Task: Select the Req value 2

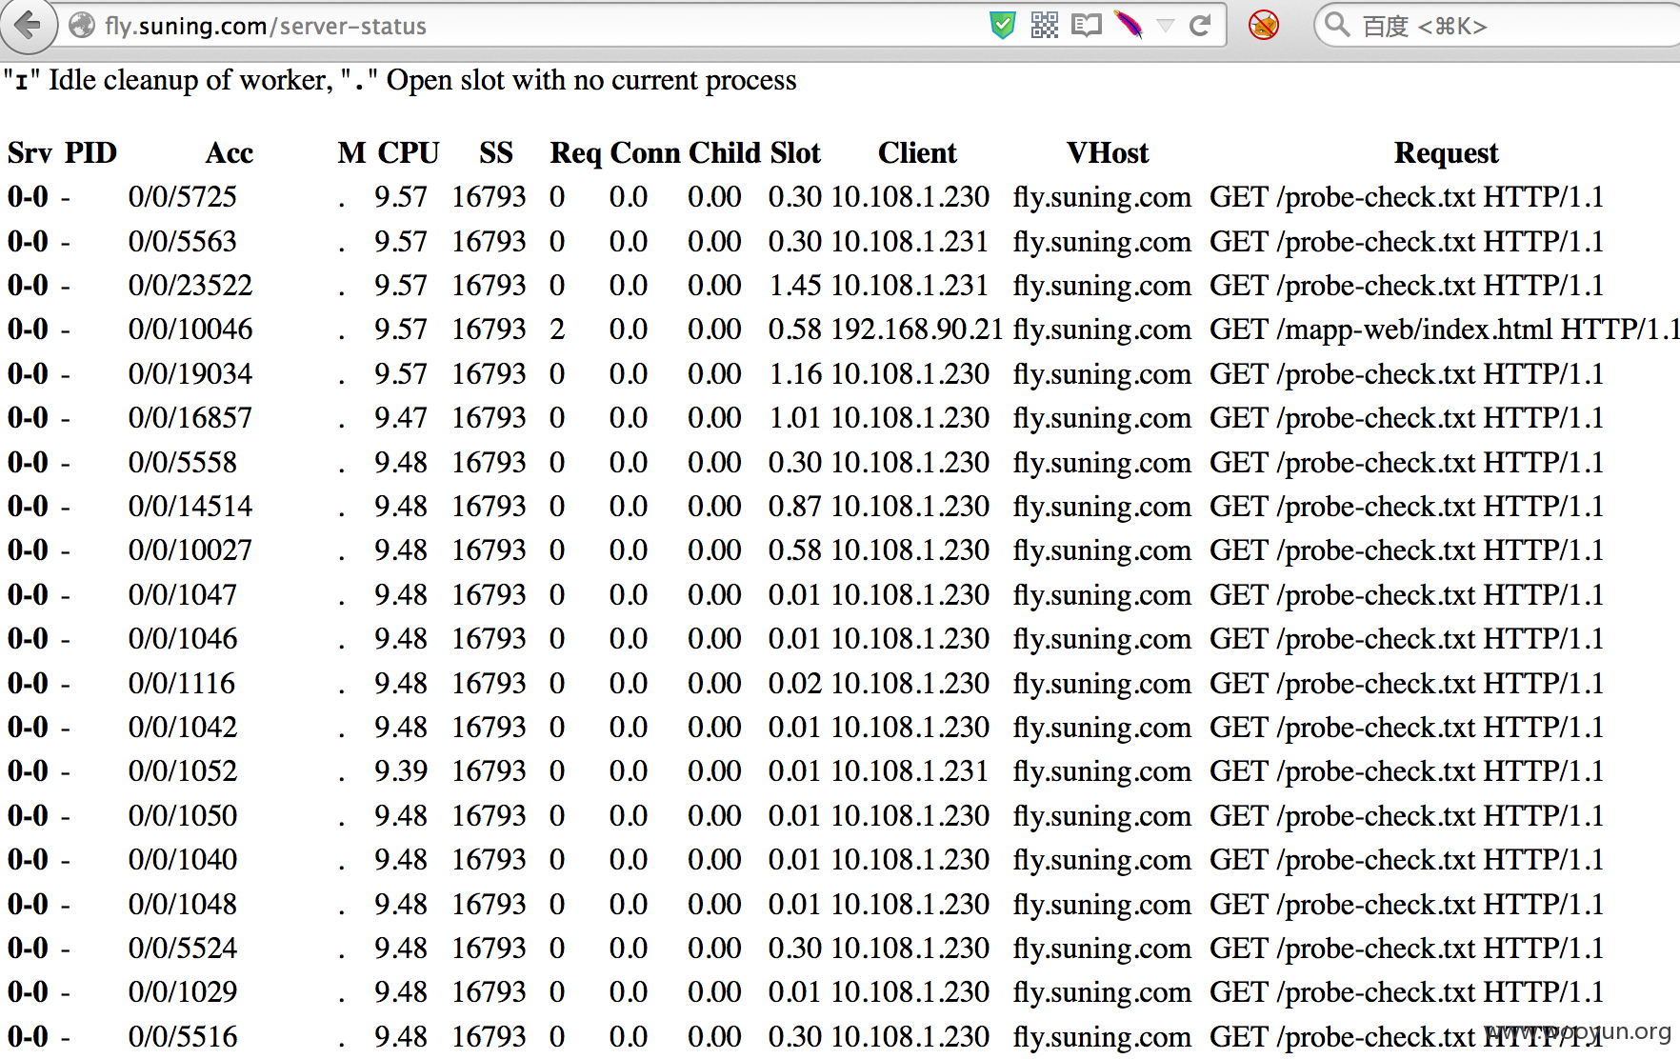Action: (x=557, y=330)
